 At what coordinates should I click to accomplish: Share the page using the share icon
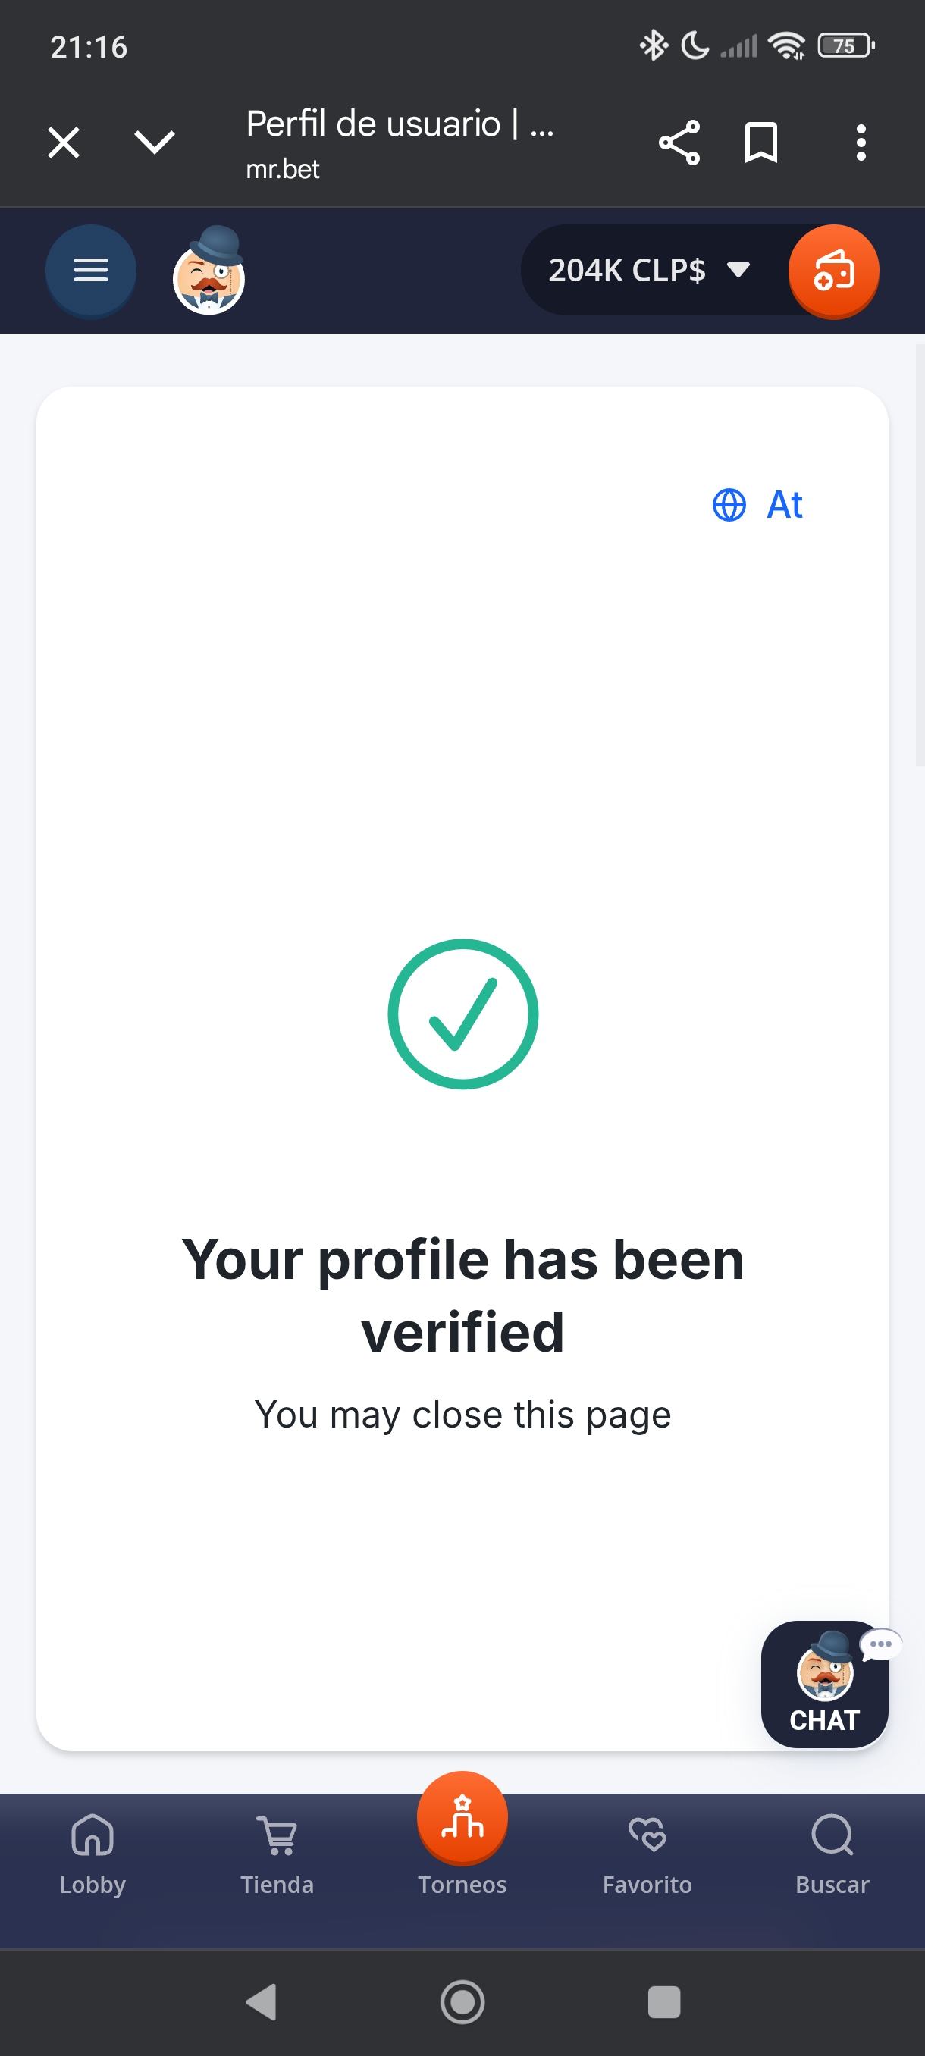(x=679, y=143)
